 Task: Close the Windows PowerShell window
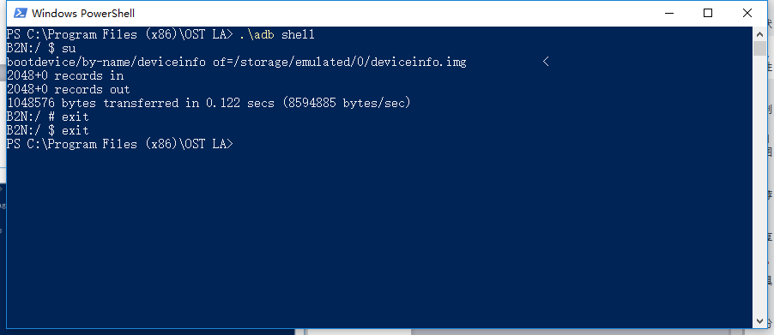tap(747, 14)
